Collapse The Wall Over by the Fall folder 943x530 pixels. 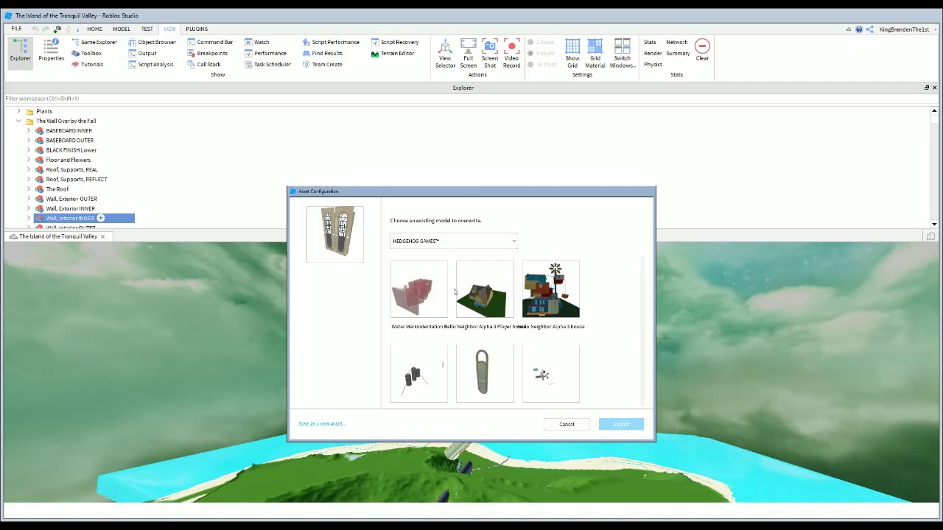18,121
